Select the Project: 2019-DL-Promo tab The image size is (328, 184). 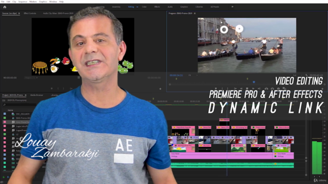[x=12, y=95]
